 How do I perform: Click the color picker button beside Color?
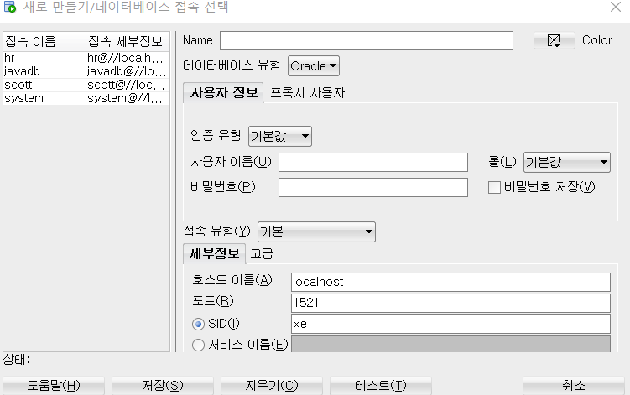point(554,40)
